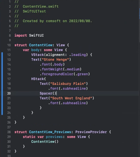Screen dimensions: 140x157
Task: Click 'PreviewProvider' on line 28
Action: (91, 132)
